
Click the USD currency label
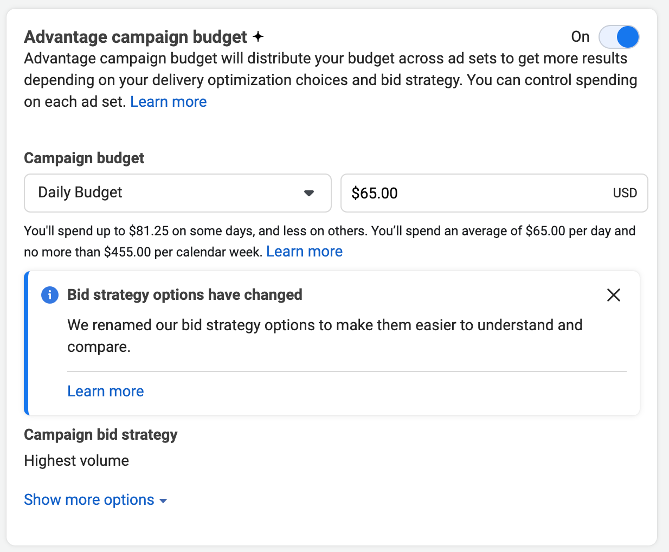(625, 192)
